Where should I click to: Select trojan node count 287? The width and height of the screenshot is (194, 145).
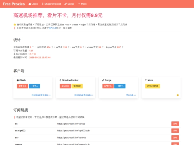pos(119,47)
